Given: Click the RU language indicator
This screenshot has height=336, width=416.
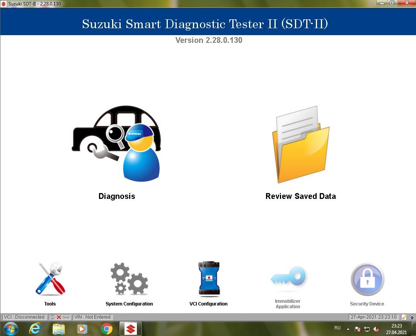Looking at the screenshot, I should 337,328.
